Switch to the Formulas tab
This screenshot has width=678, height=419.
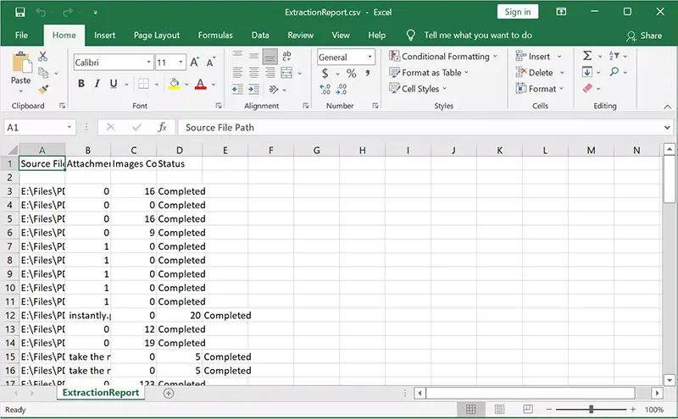click(x=215, y=36)
